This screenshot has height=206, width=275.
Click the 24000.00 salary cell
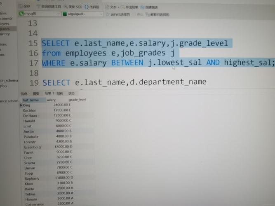(61, 105)
